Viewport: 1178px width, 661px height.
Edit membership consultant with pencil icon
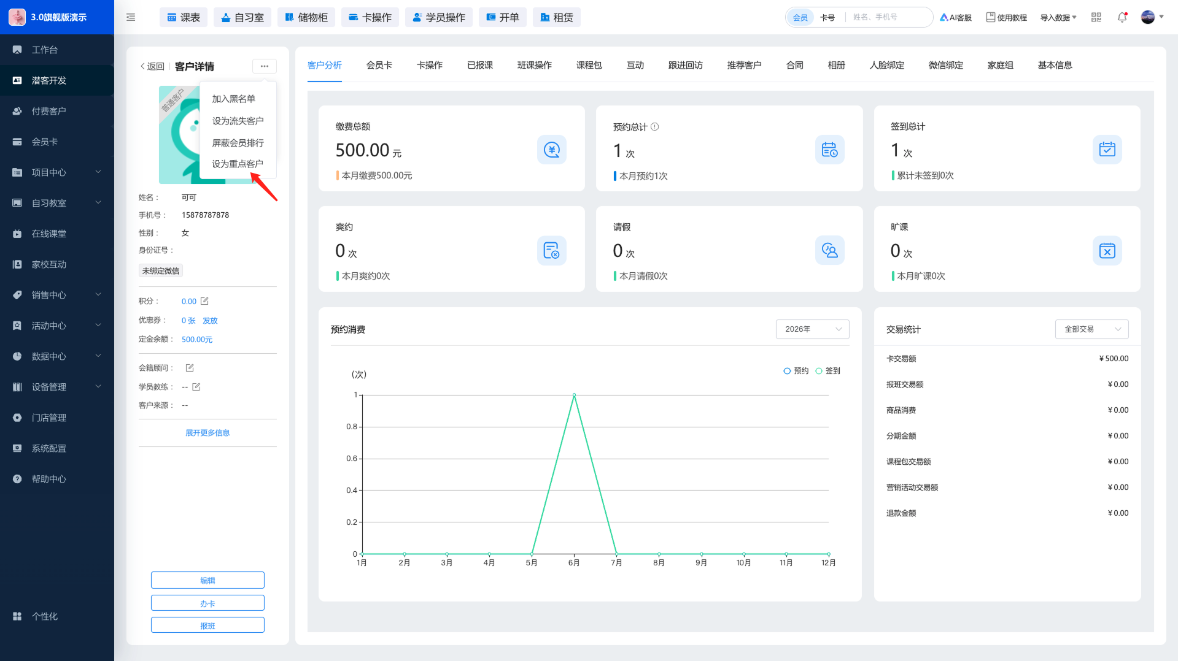190,368
